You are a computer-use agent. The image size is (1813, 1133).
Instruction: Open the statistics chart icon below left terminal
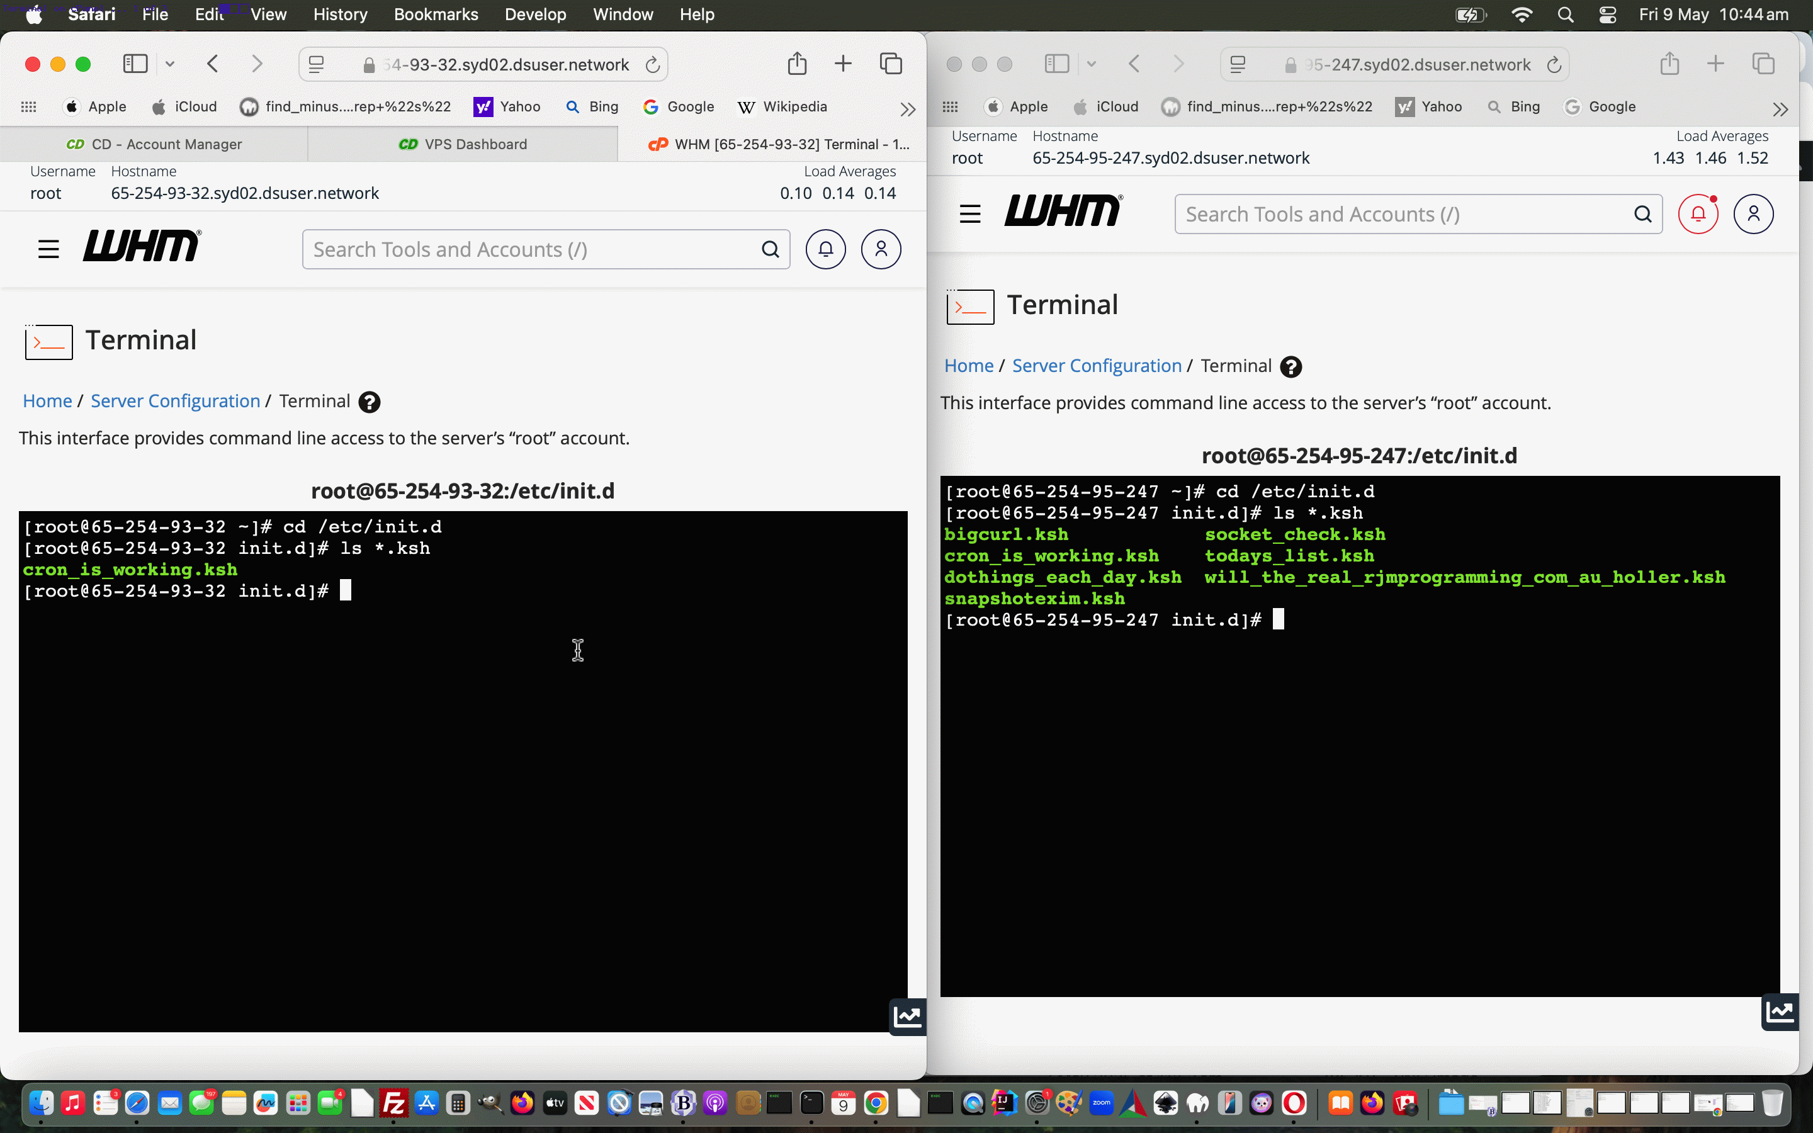pos(907,1017)
